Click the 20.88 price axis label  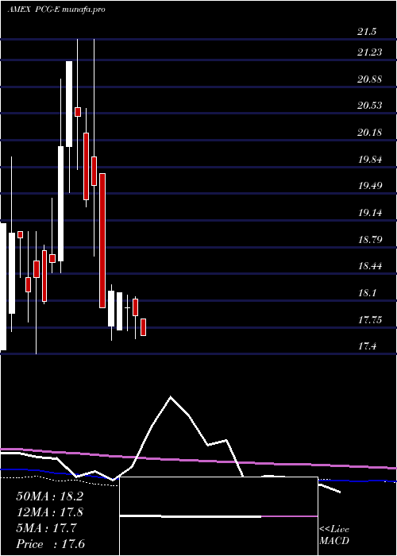370,79
